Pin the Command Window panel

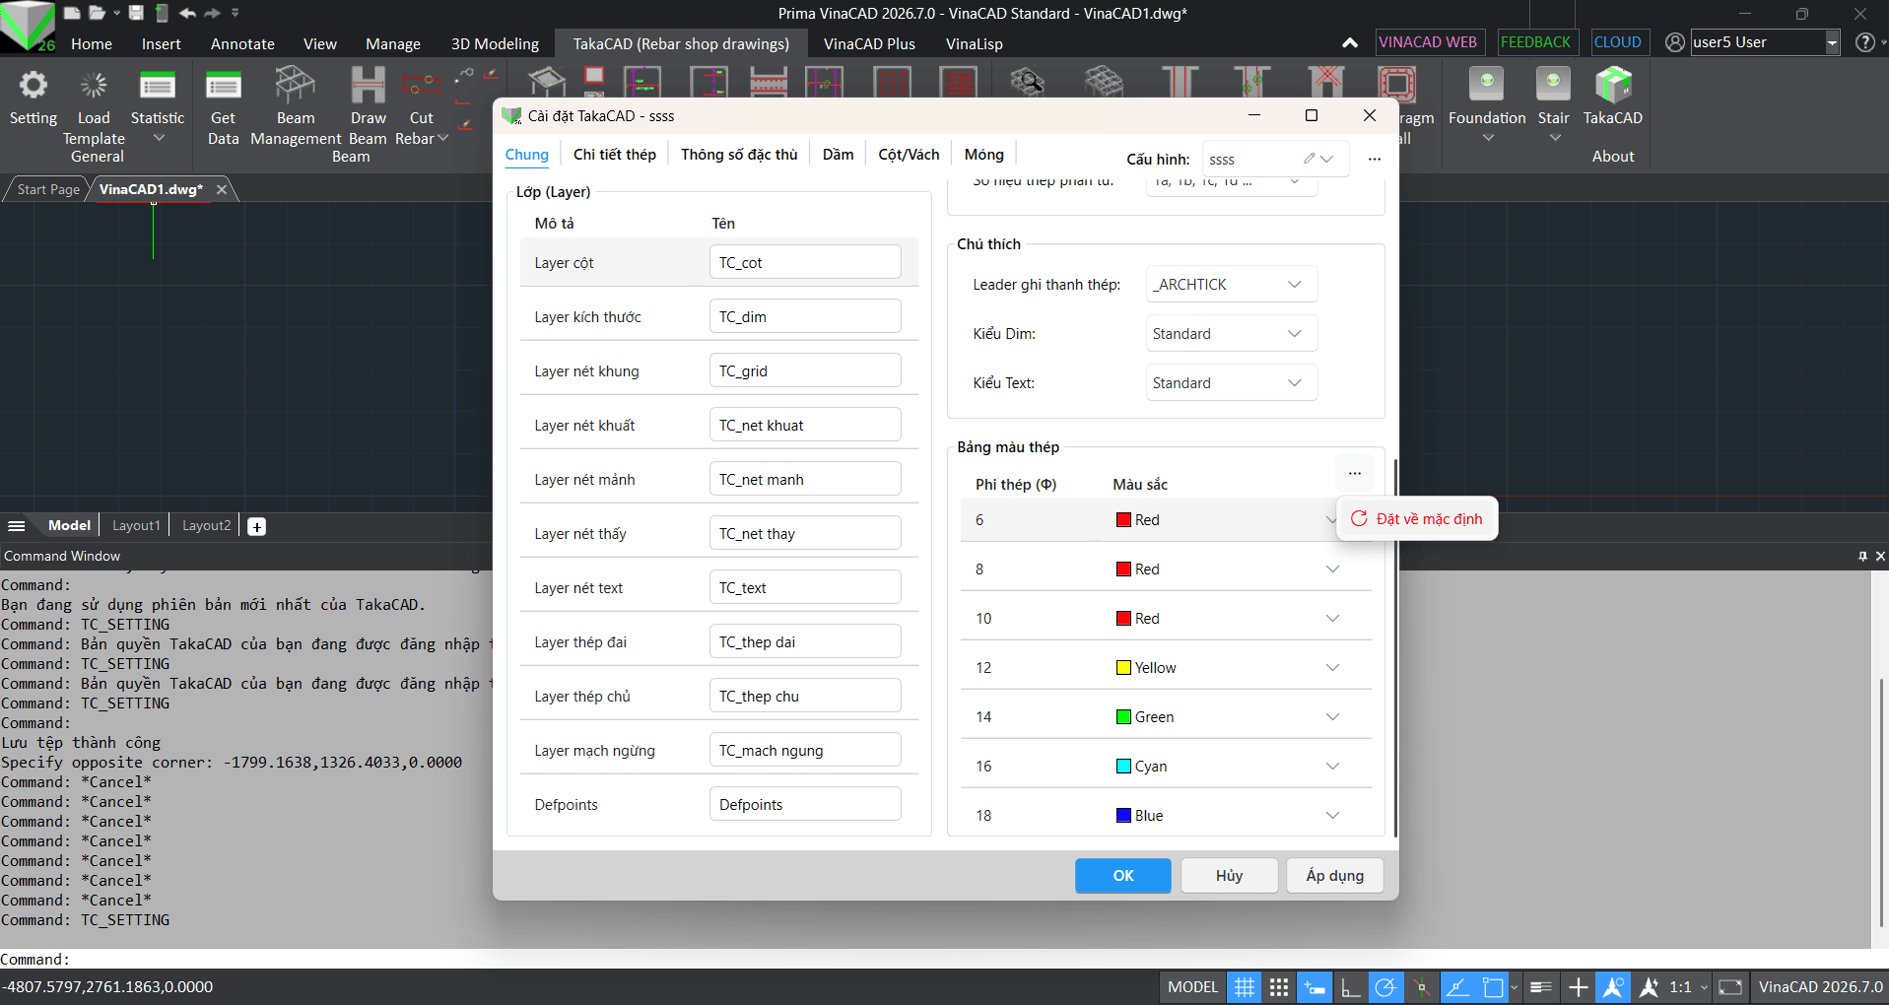(1862, 556)
